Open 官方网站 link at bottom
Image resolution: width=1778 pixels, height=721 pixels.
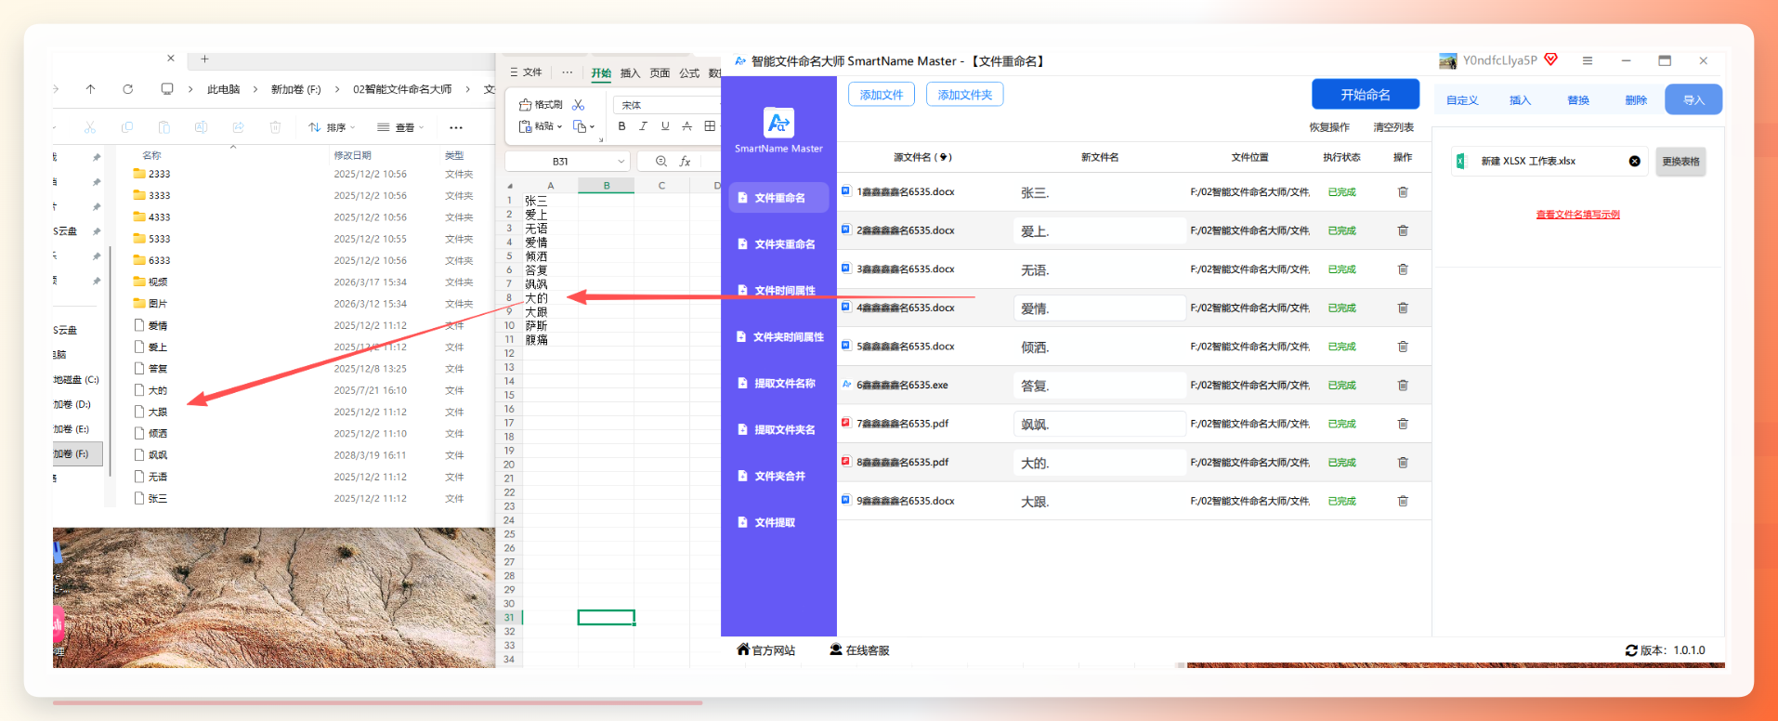pos(766,650)
